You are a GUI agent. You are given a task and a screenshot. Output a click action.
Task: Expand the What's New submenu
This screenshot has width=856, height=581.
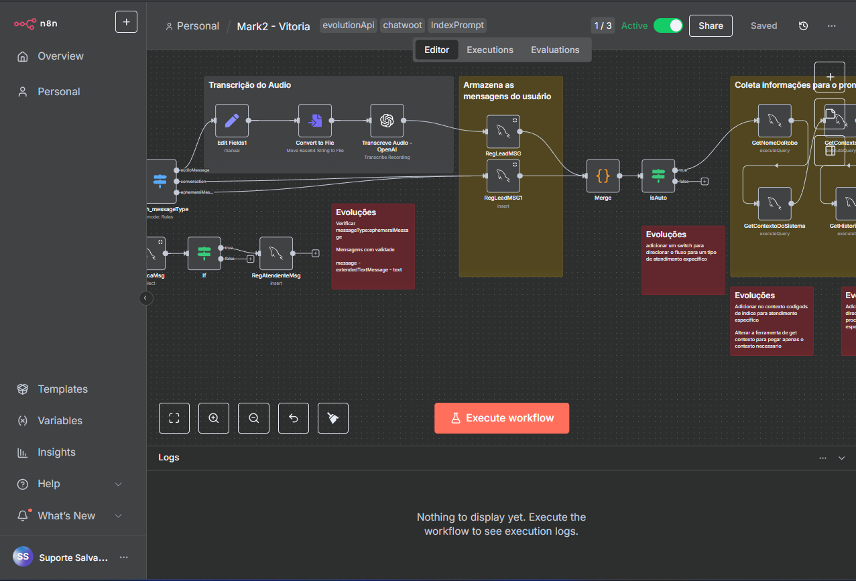[x=119, y=515]
